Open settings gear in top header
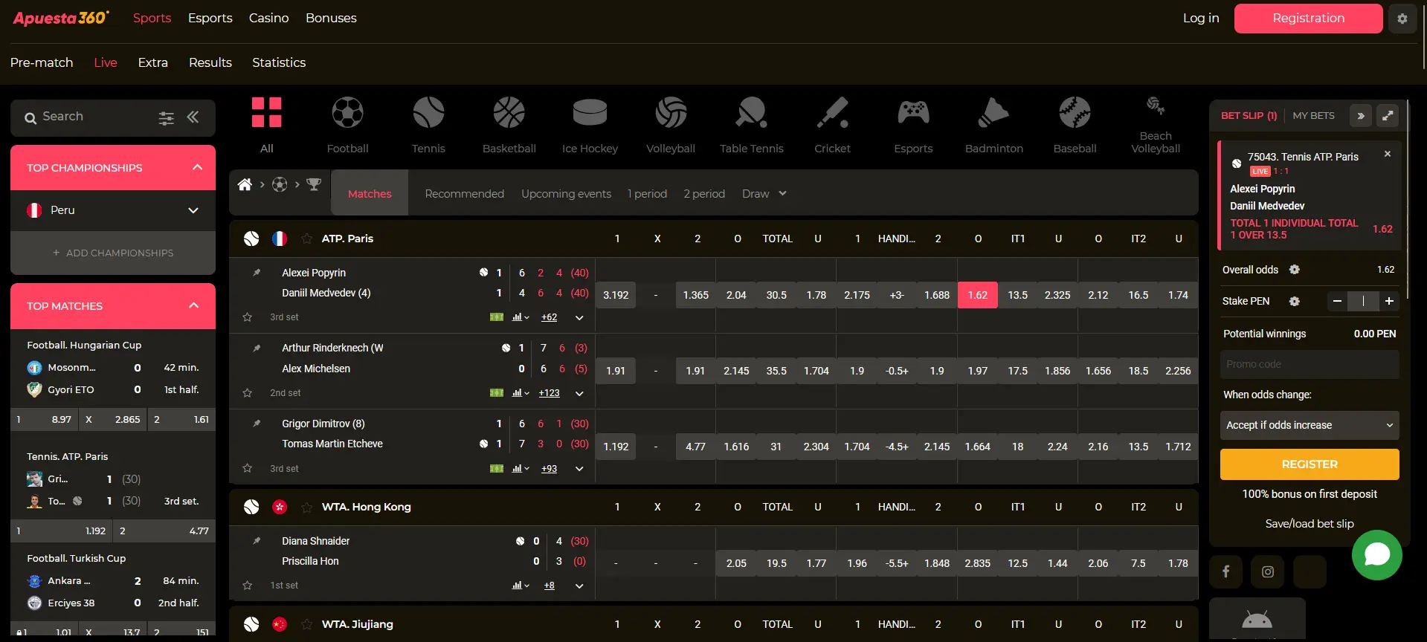The width and height of the screenshot is (1427, 642). pyautogui.click(x=1402, y=19)
